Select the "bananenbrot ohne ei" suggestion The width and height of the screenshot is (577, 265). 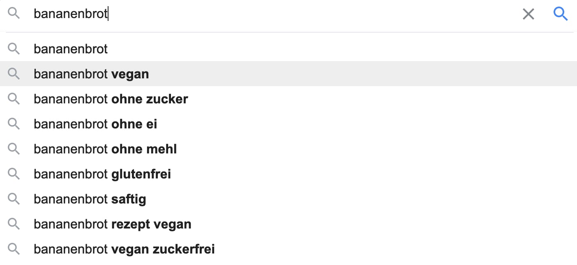click(x=288, y=124)
